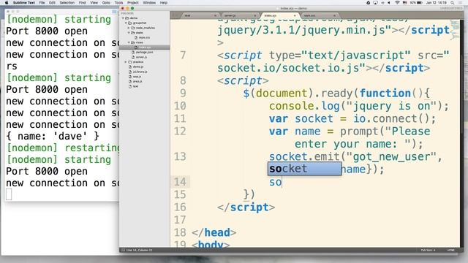
Task: Open the Find menu
Action: 82,3
